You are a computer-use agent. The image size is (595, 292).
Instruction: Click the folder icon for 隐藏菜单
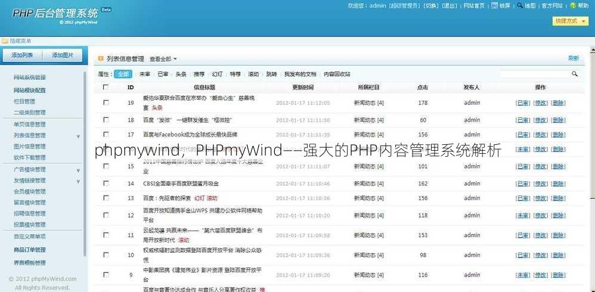(5, 41)
